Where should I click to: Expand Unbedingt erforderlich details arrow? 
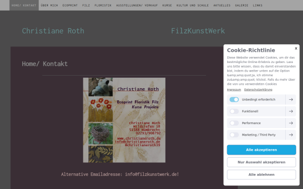tap(291, 99)
